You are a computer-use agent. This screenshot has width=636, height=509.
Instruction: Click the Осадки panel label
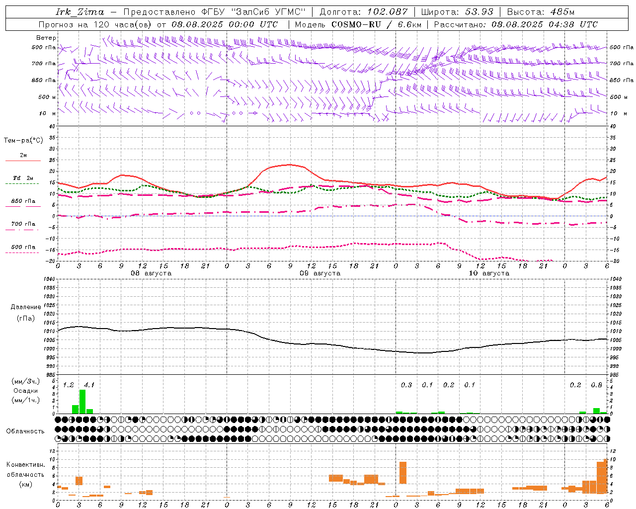pos(26,391)
